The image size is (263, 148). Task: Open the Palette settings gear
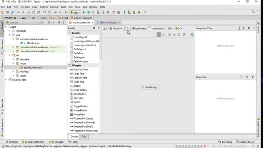point(94,28)
